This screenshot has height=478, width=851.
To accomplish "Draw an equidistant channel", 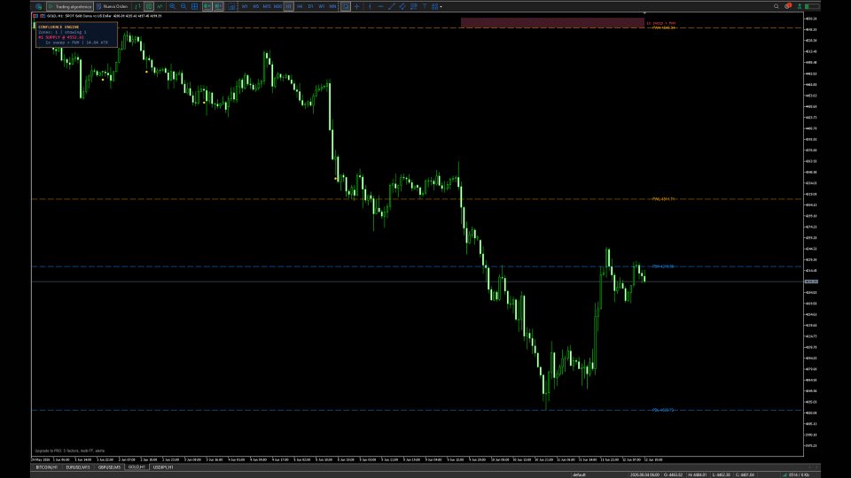I will (x=402, y=6).
